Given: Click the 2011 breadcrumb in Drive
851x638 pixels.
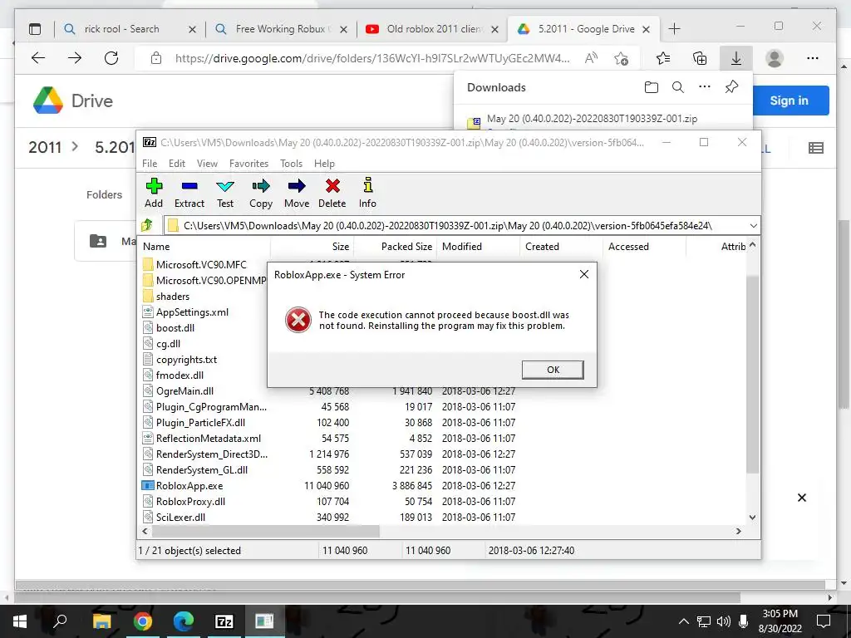Looking at the screenshot, I should click(x=45, y=147).
